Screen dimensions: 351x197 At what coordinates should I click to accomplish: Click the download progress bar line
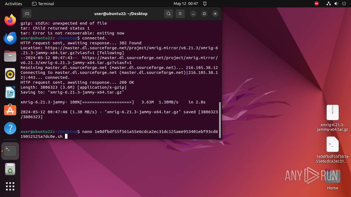tap(113, 102)
